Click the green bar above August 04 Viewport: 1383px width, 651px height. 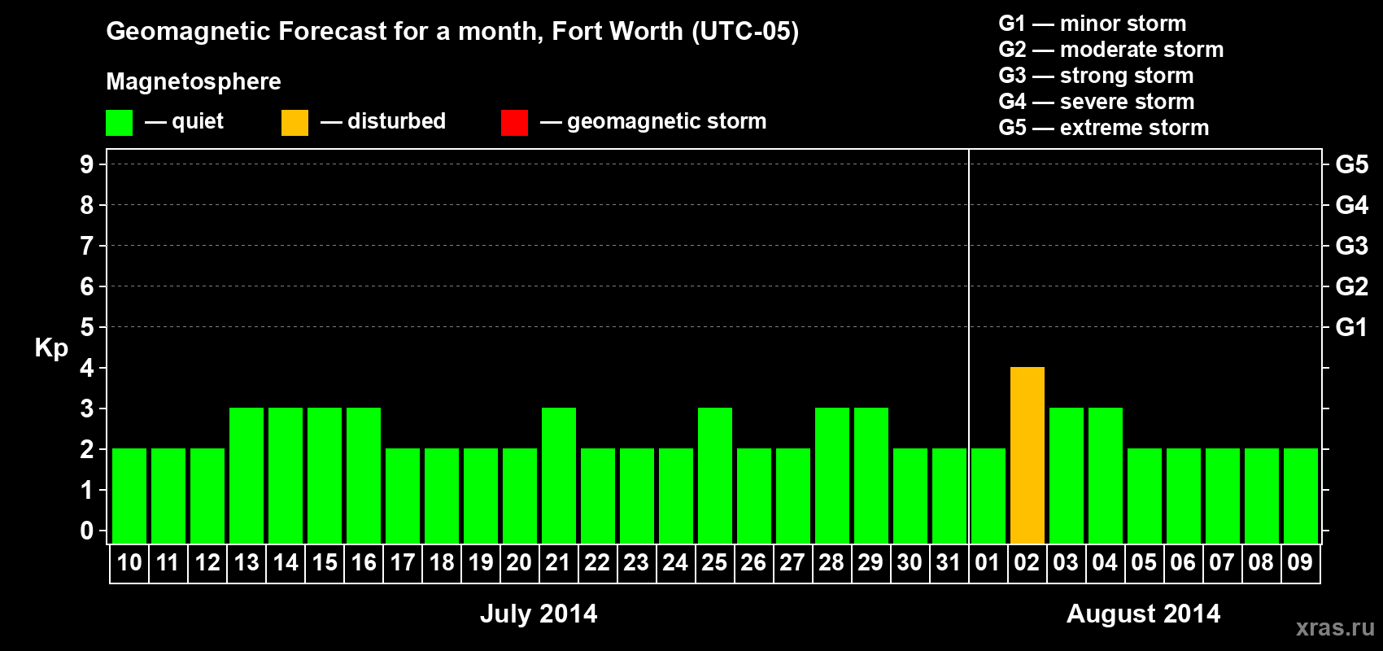pyautogui.click(x=1106, y=476)
